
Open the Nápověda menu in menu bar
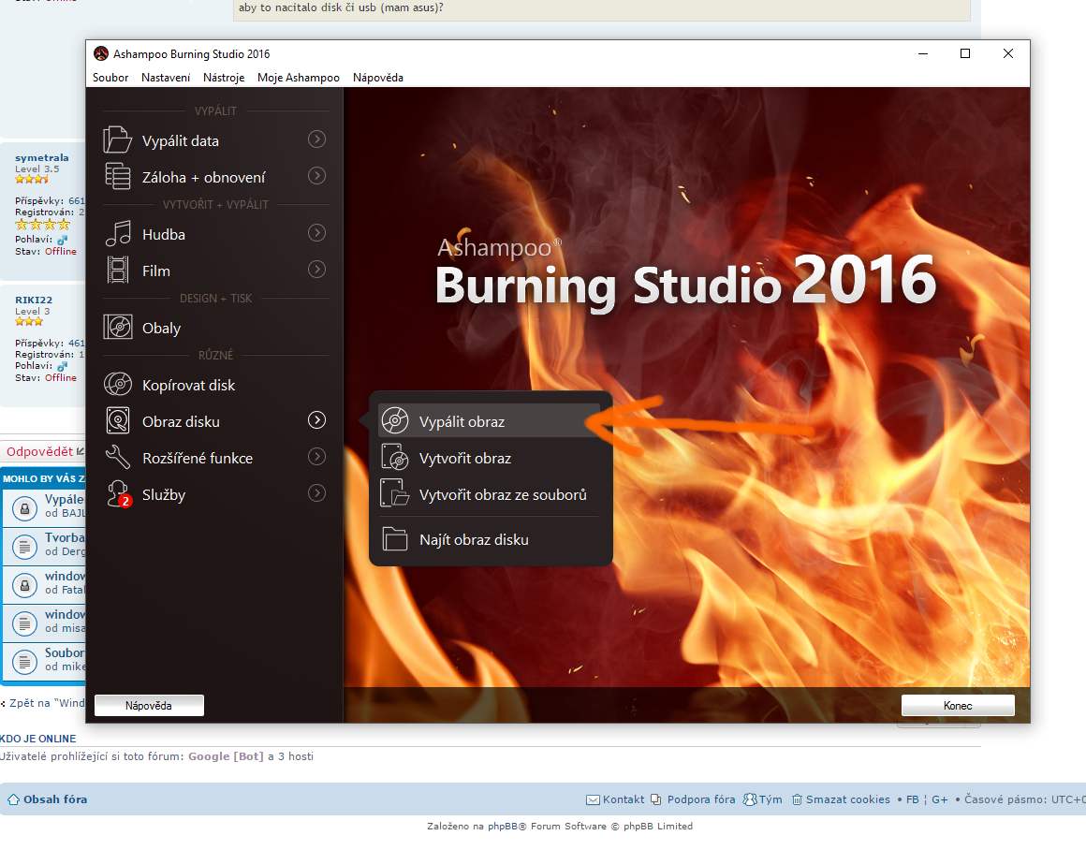[x=378, y=78]
